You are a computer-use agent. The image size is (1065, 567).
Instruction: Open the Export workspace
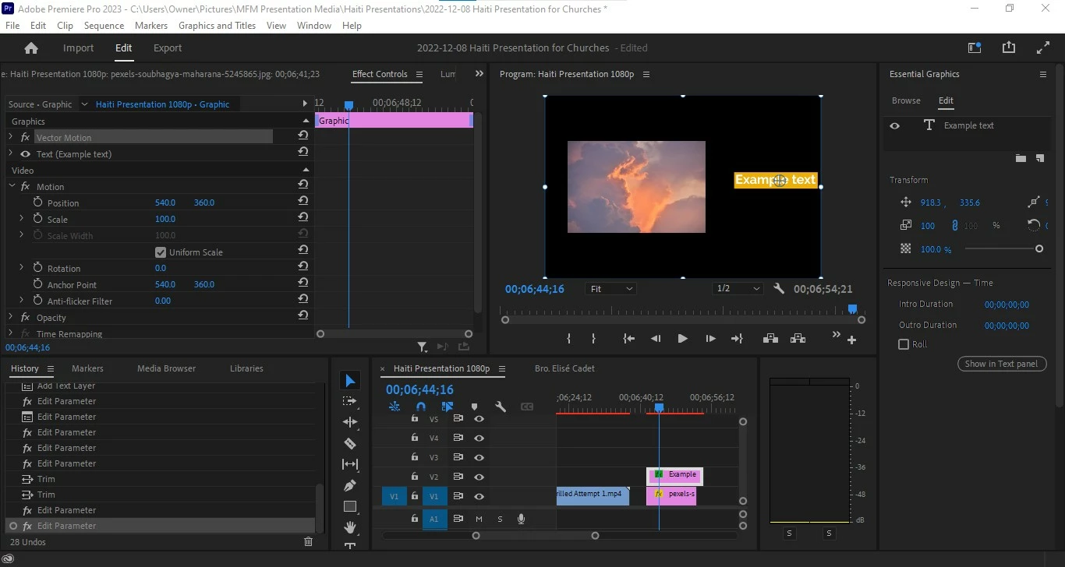point(168,48)
